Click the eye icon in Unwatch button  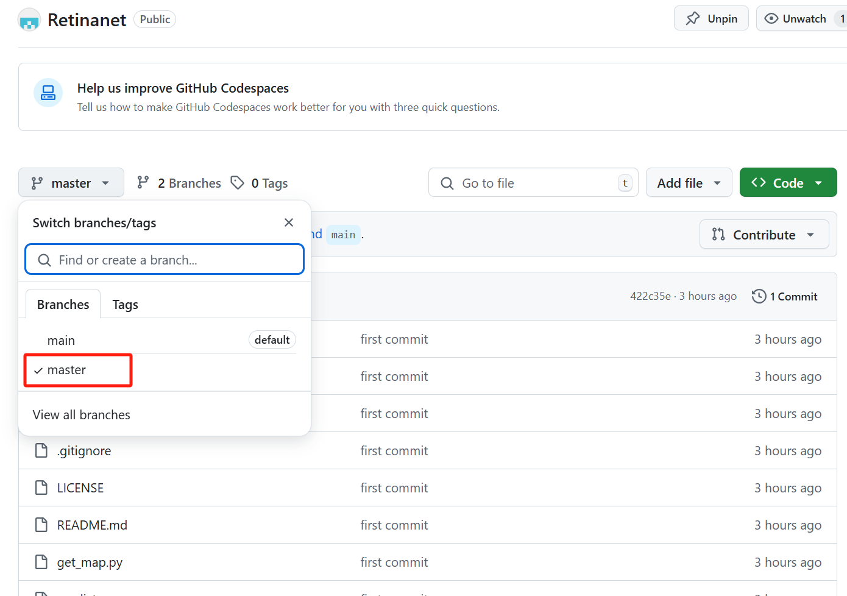click(771, 18)
